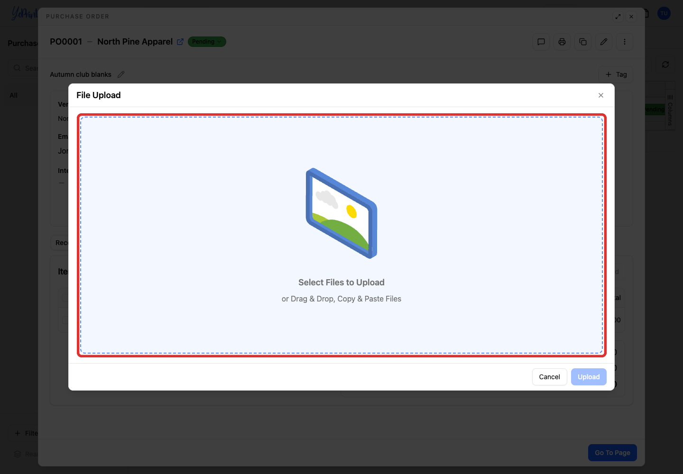Click the 'or Drag & Drop, Copy & Paste Files' text
683x474 pixels.
click(x=341, y=299)
